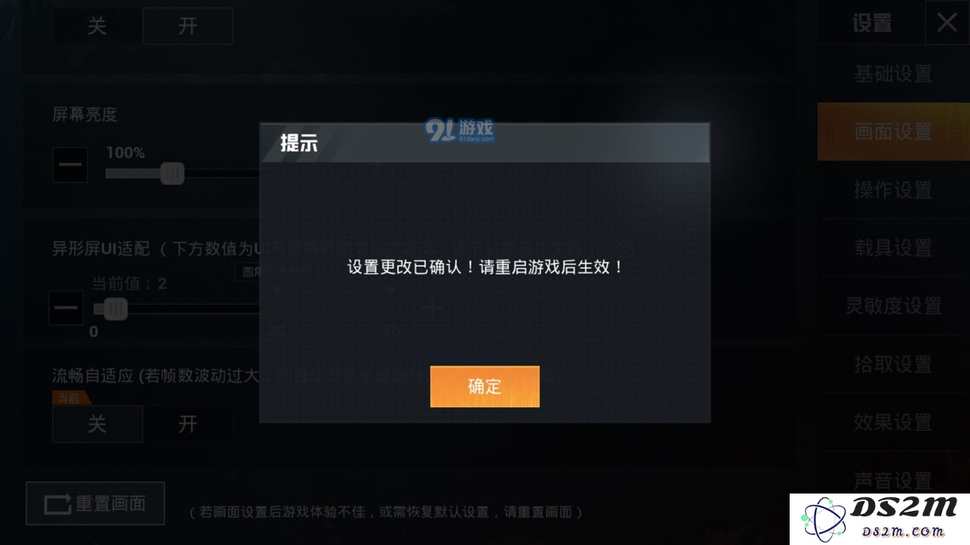Viewport: 970px width, 545px height.
Task: Reset graphics via 重置画面 button
Action: 95,503
